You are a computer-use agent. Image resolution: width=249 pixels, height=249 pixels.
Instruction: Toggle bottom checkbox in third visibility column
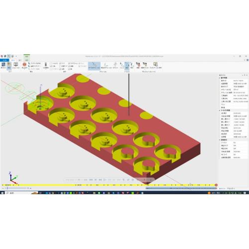[69, 69]
